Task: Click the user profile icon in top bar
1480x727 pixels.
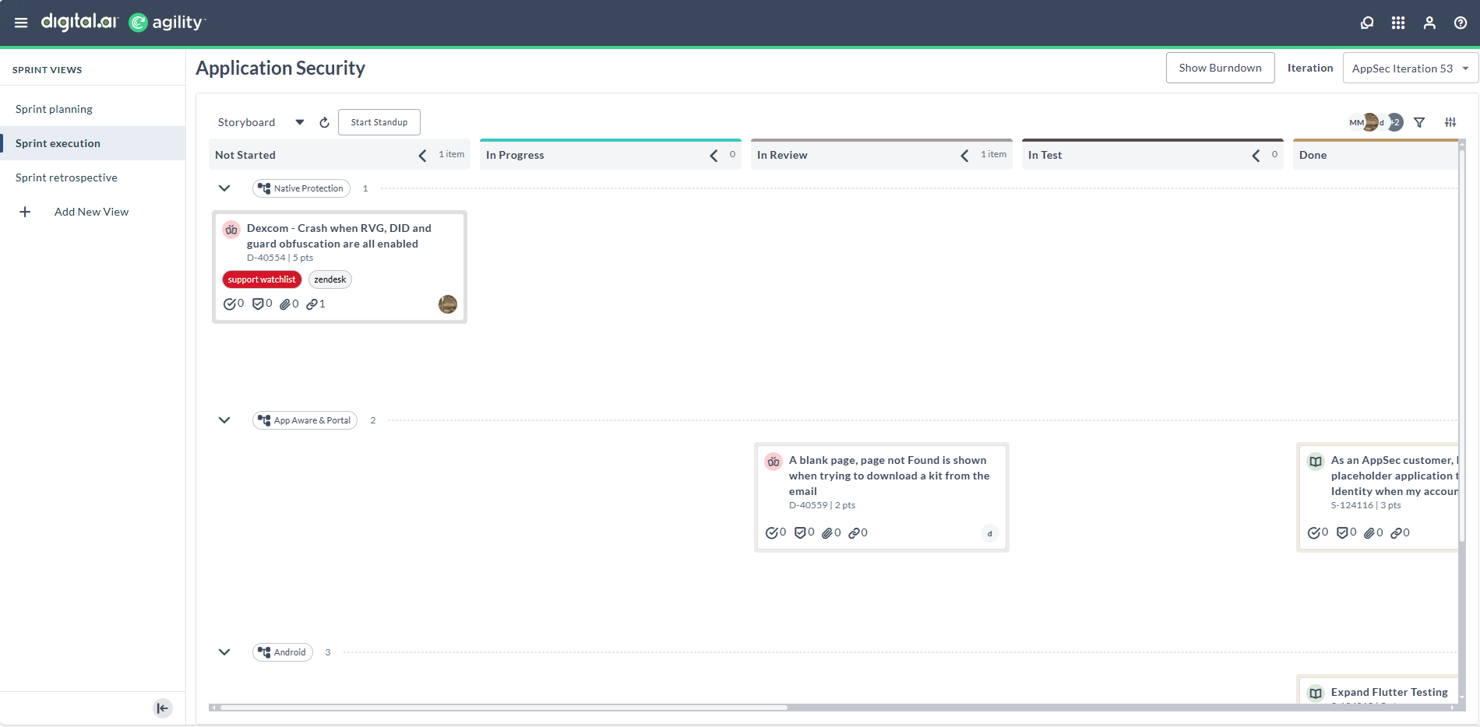Action: coord(1429,23)
